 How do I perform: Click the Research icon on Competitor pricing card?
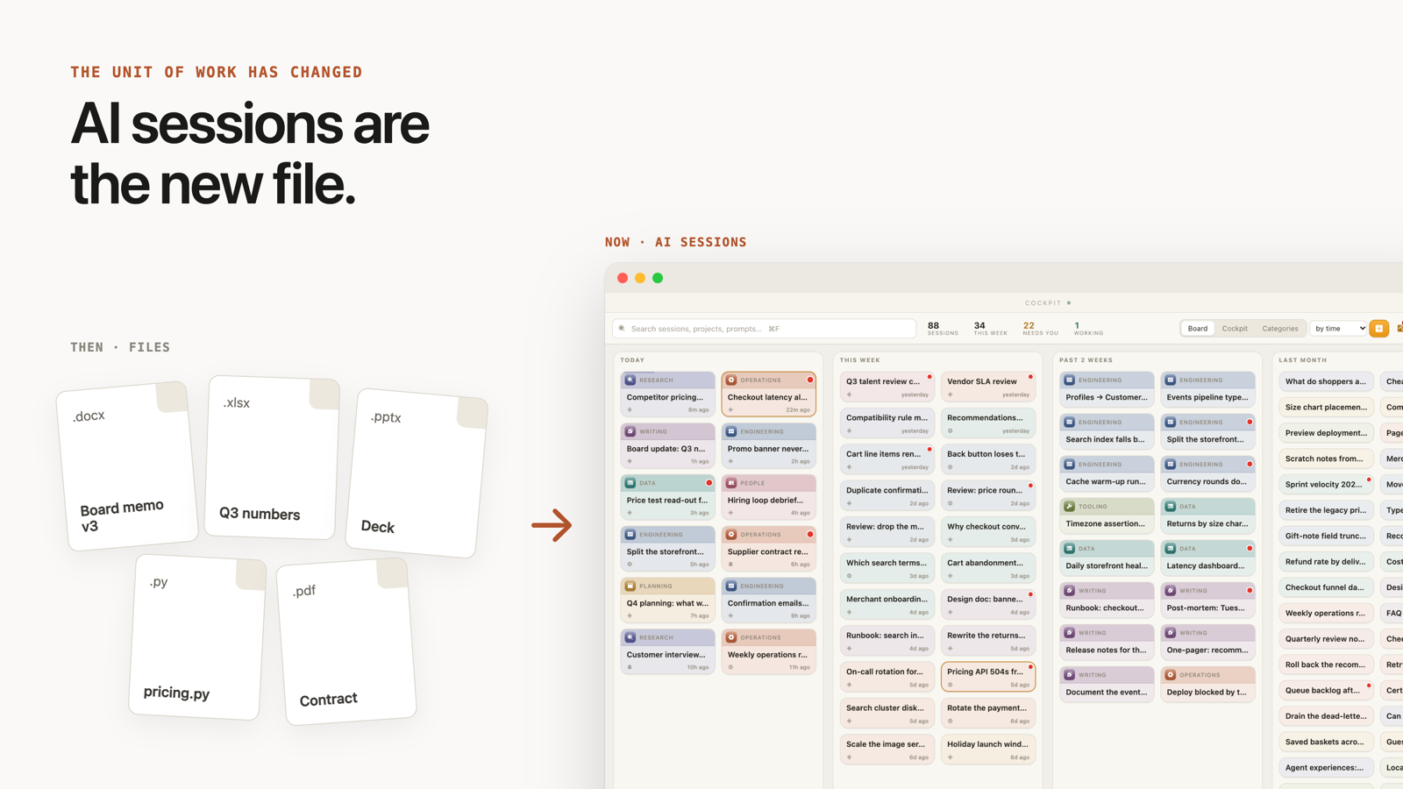tap(630, 380)
